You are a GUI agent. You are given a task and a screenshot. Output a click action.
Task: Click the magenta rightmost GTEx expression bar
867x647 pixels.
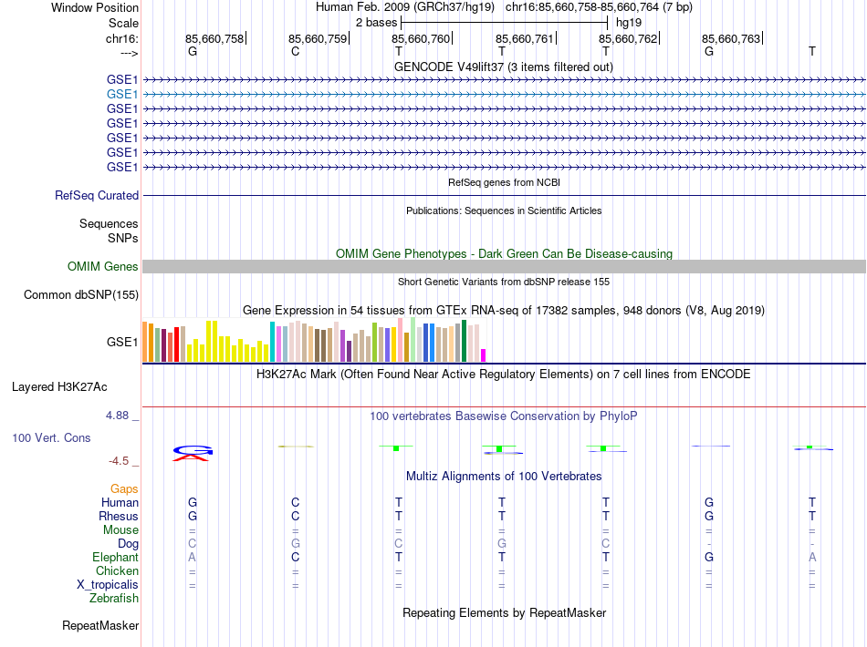(x=484, y=355)
